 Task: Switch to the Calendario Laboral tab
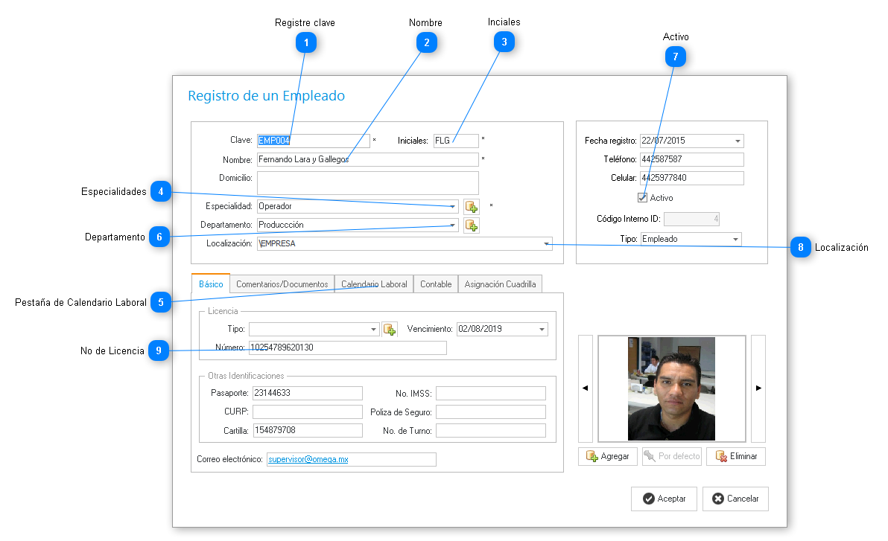[x=374, y=284]
